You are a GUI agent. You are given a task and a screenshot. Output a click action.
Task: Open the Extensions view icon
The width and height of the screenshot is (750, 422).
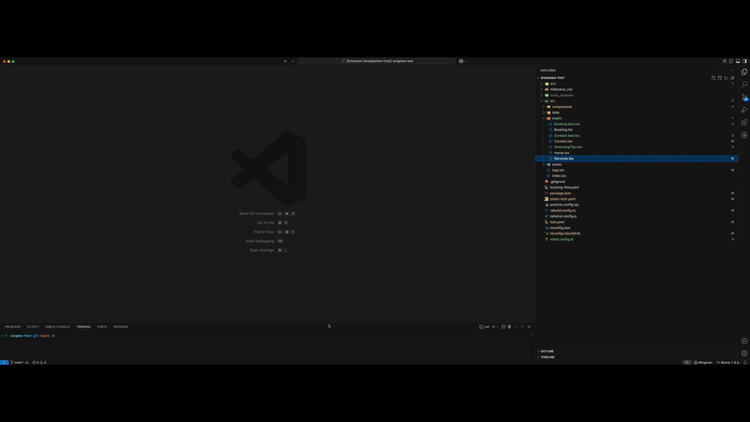pyautogui.click(x=744, y=123)
